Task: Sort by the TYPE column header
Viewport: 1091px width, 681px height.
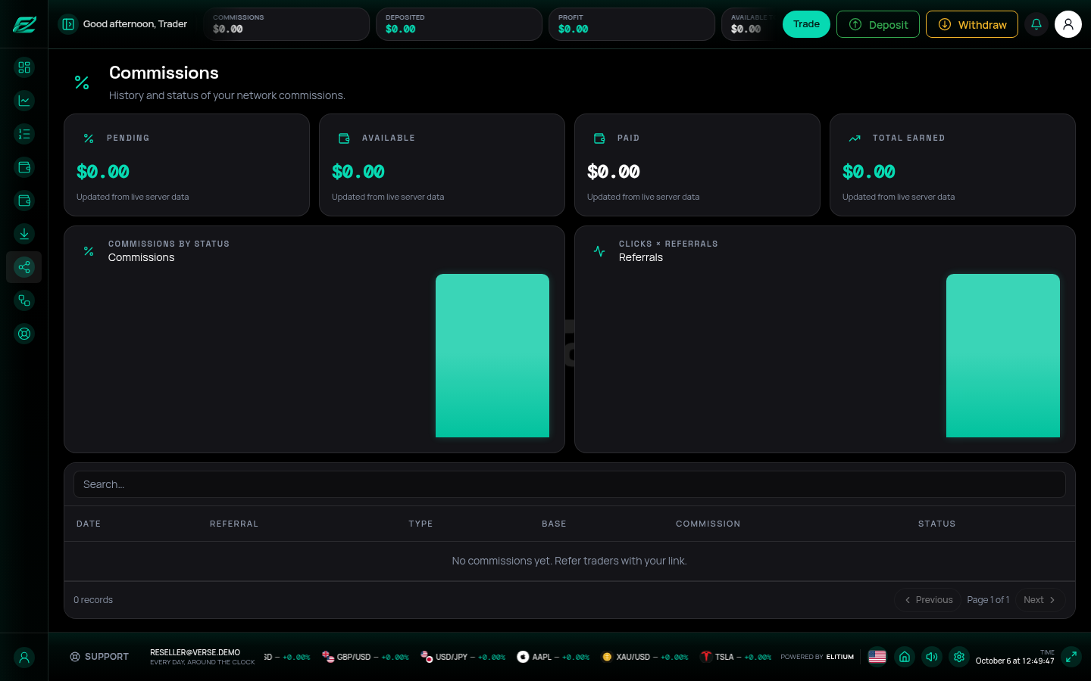Action: click(x=420, y=524)
